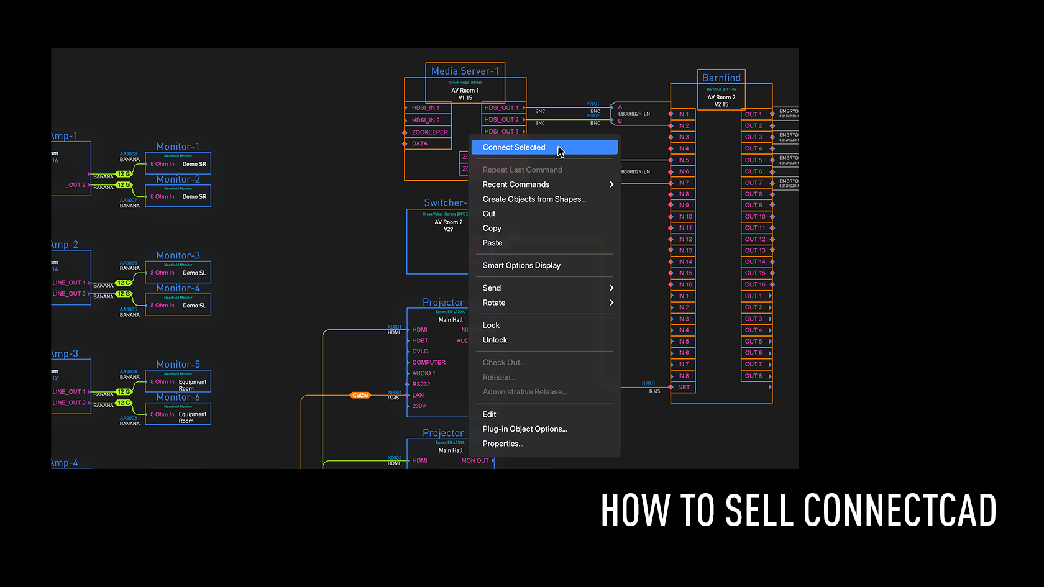
Task: Select the Media Server-1 device label
Action: pos(465,71)
